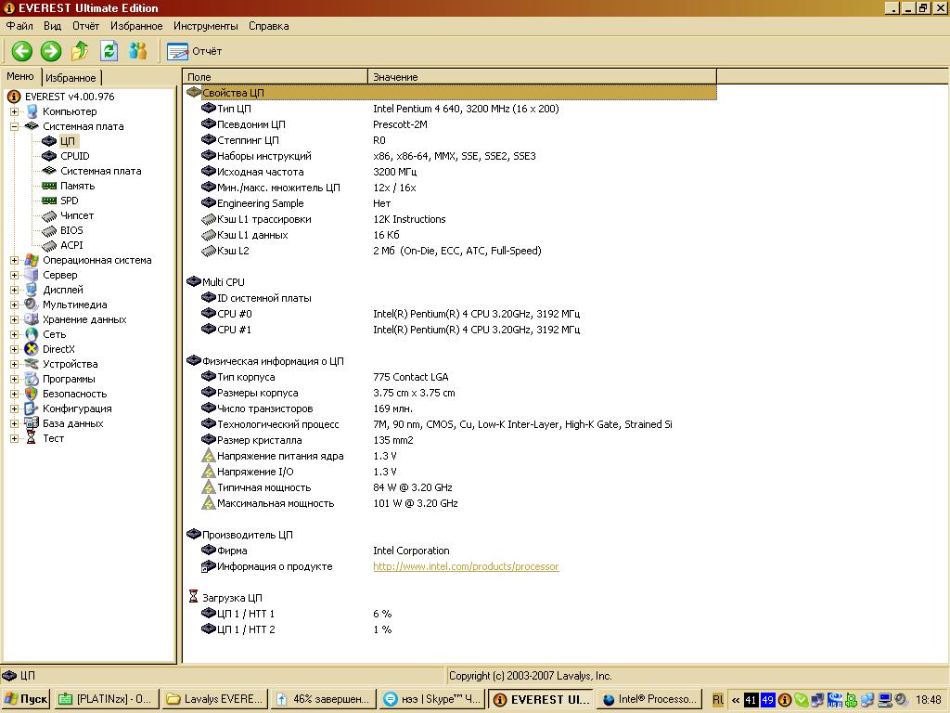Expand the Сеть tree node
The image size is (950, 713).
(14, 334)
